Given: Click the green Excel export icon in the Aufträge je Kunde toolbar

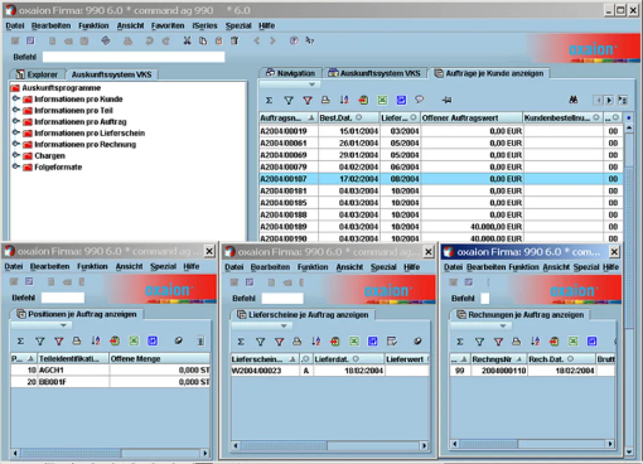Looking at the screenshot, I should coord(382,100).
